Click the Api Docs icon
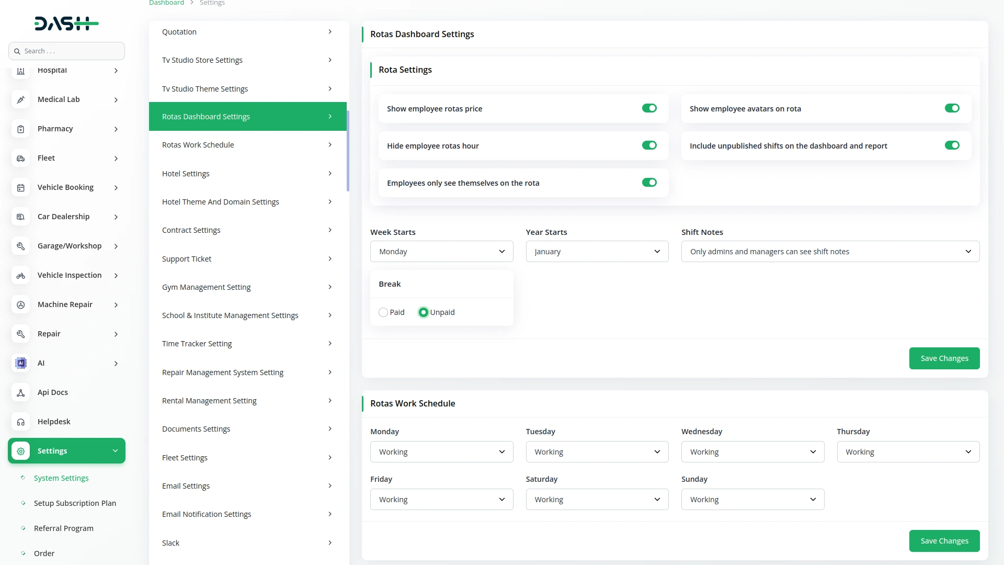The height and width of the screenshot is (565, 1004). click(x=21, y=392)
